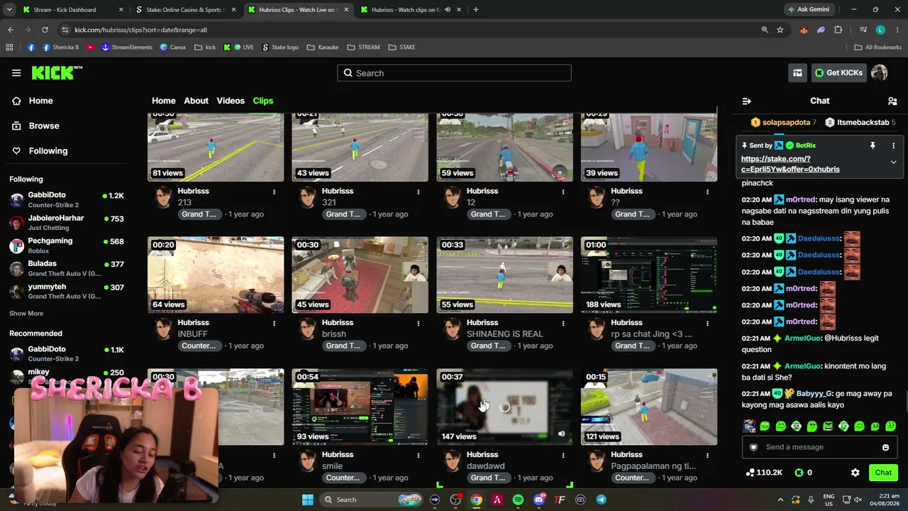The image size is (908, 511).
Task: Switch to the Stream - Kick Dashboard browser tab
Action: tap(72, 10)
